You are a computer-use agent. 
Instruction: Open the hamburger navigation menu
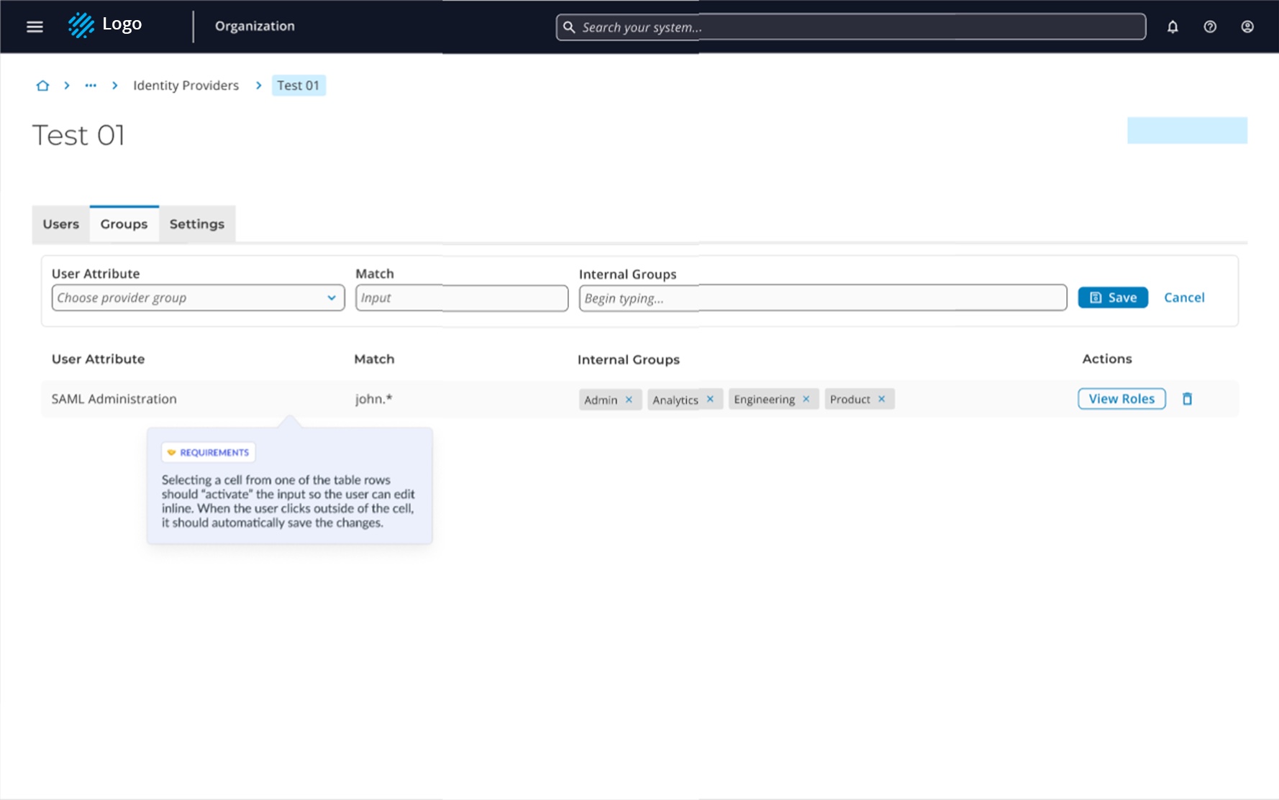click(35, 27)
